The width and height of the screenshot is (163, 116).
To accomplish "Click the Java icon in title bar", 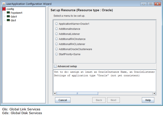I will (4, 4).
